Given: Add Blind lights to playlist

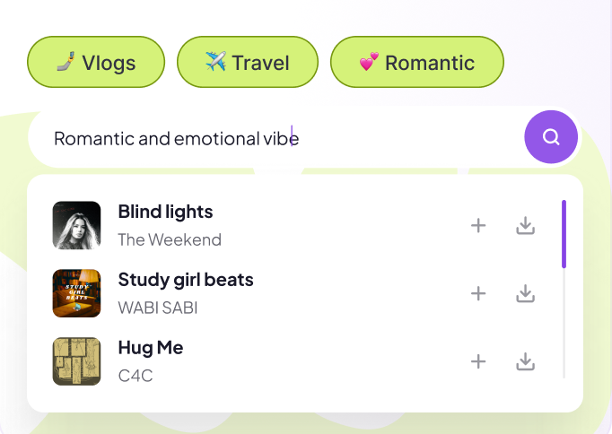Looking at the screenshot, I should click(x=478, y=226).
